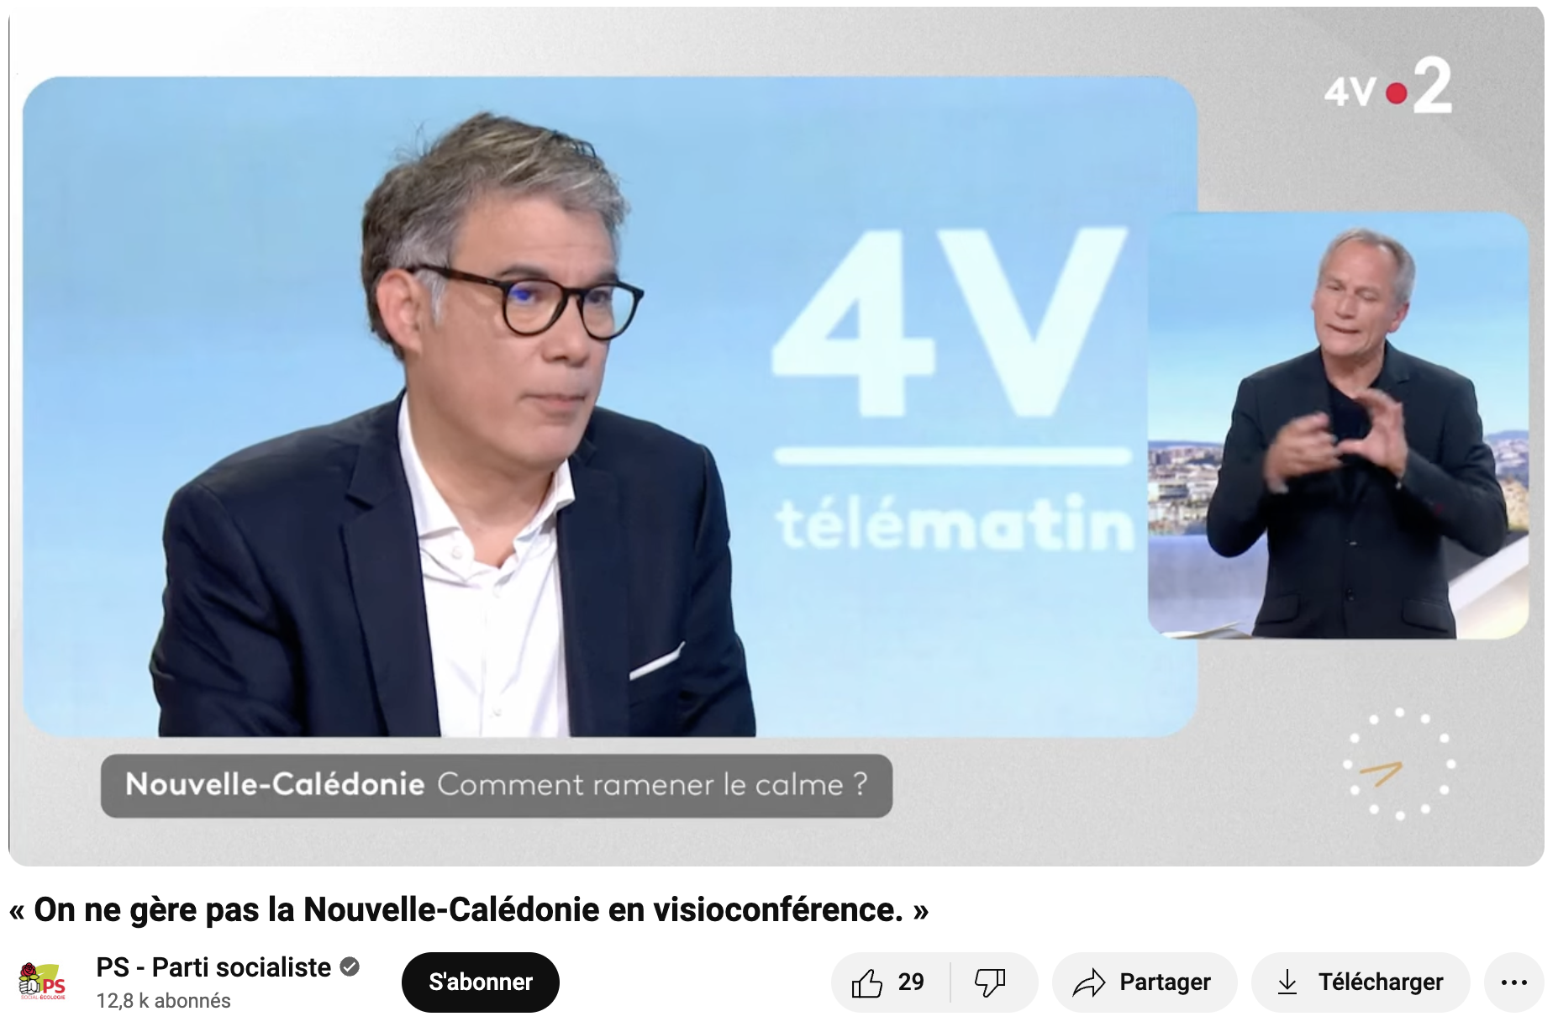Click the 12,8 k abonnés subscriber count
This screenshot has height=1027, width=1558.
point(163,1001)
